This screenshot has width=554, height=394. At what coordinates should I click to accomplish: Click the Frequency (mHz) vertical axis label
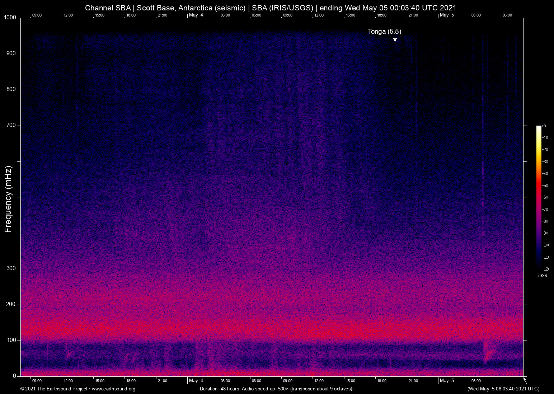(x=8, y=199)
